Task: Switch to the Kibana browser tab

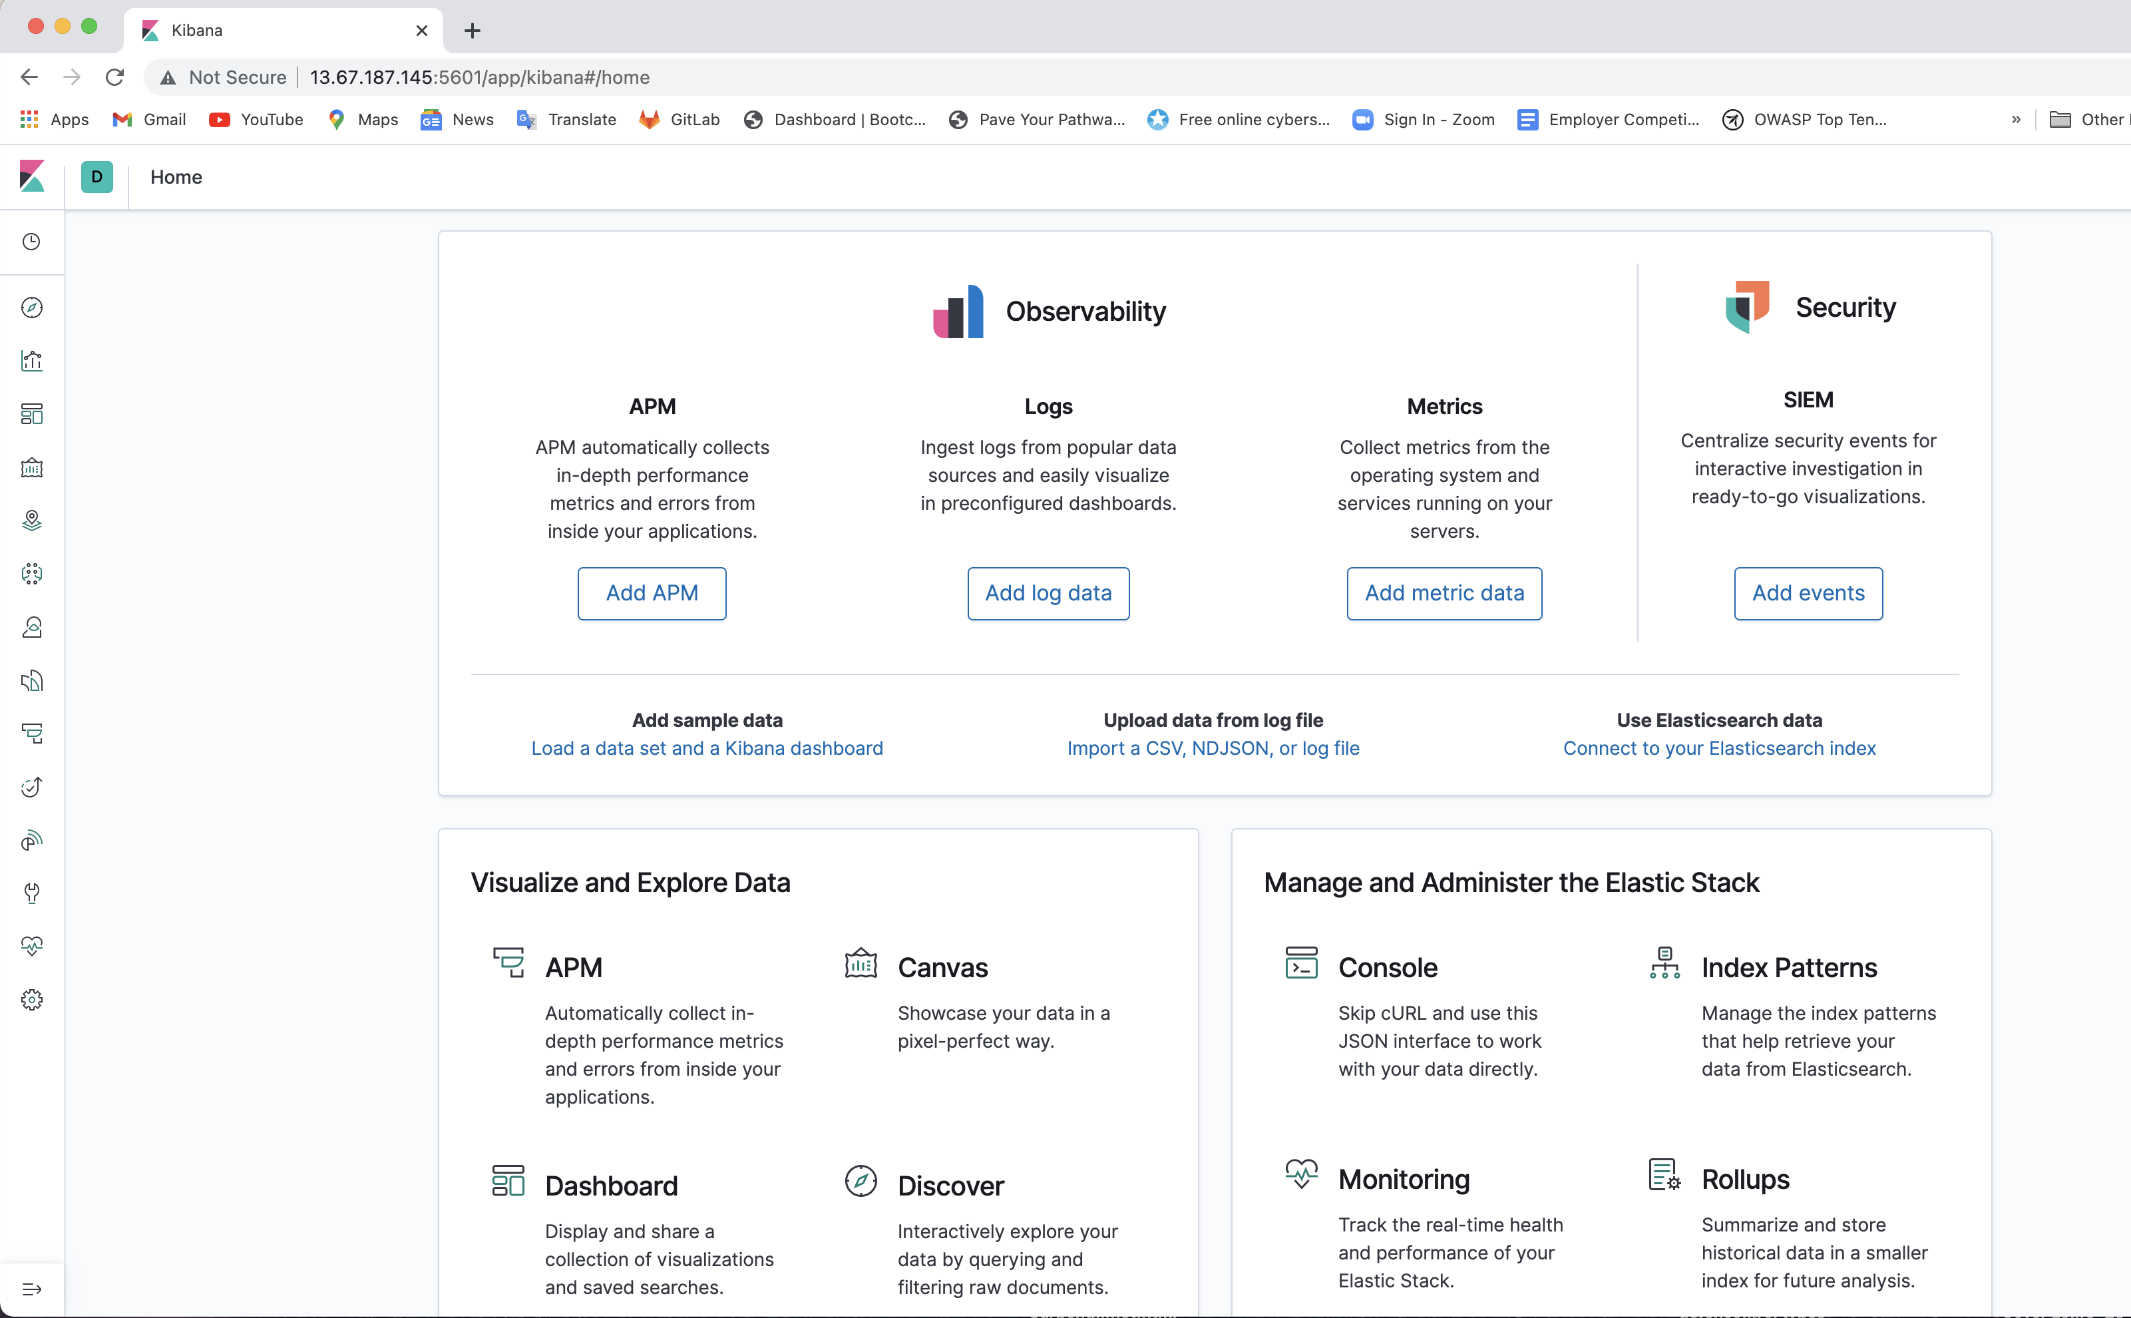Action: 262,30
